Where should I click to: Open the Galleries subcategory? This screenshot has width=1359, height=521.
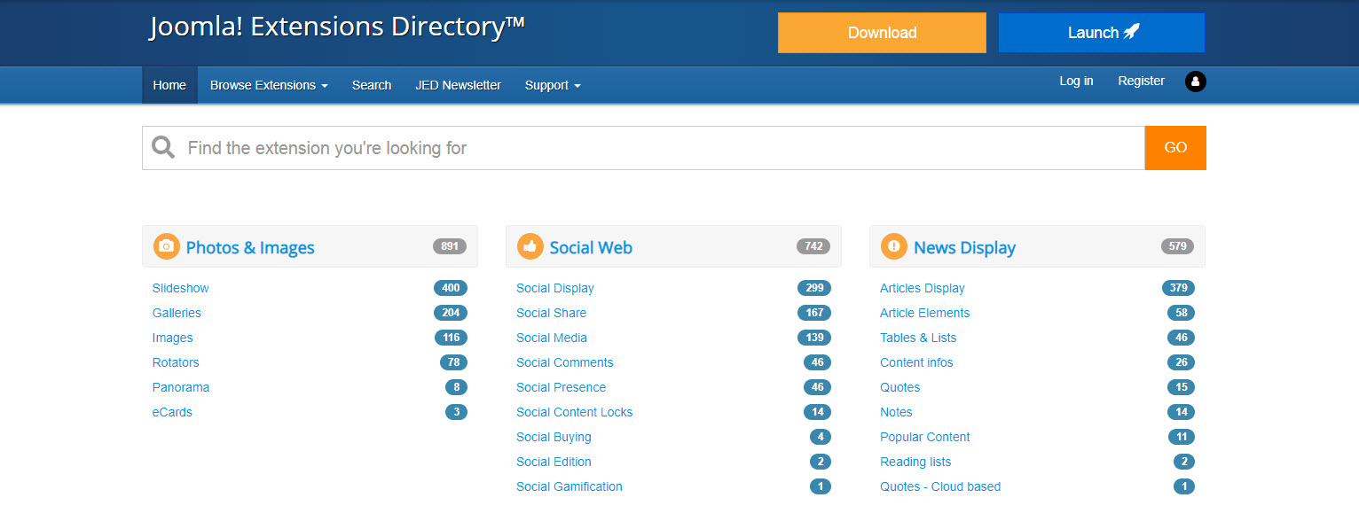177,313
